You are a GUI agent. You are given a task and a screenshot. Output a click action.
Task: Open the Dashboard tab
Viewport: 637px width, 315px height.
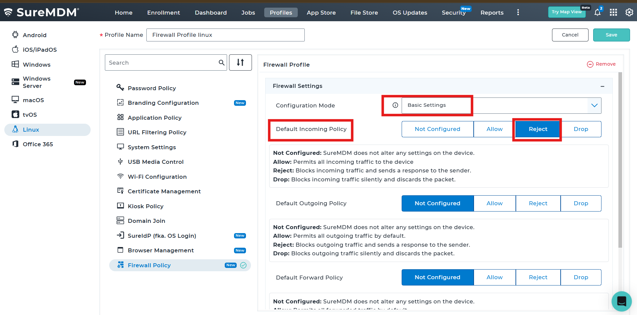pyautogui.click(x=211, y=13)
